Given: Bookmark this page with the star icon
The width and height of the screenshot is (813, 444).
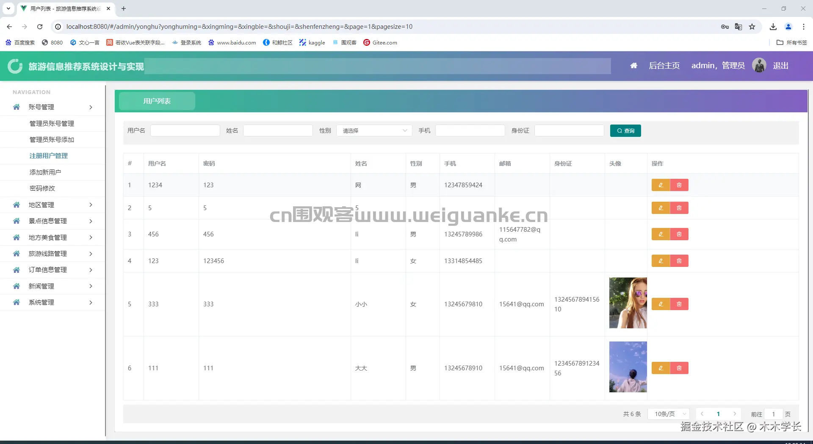Looking at the screenshot, I should point(752,27).
